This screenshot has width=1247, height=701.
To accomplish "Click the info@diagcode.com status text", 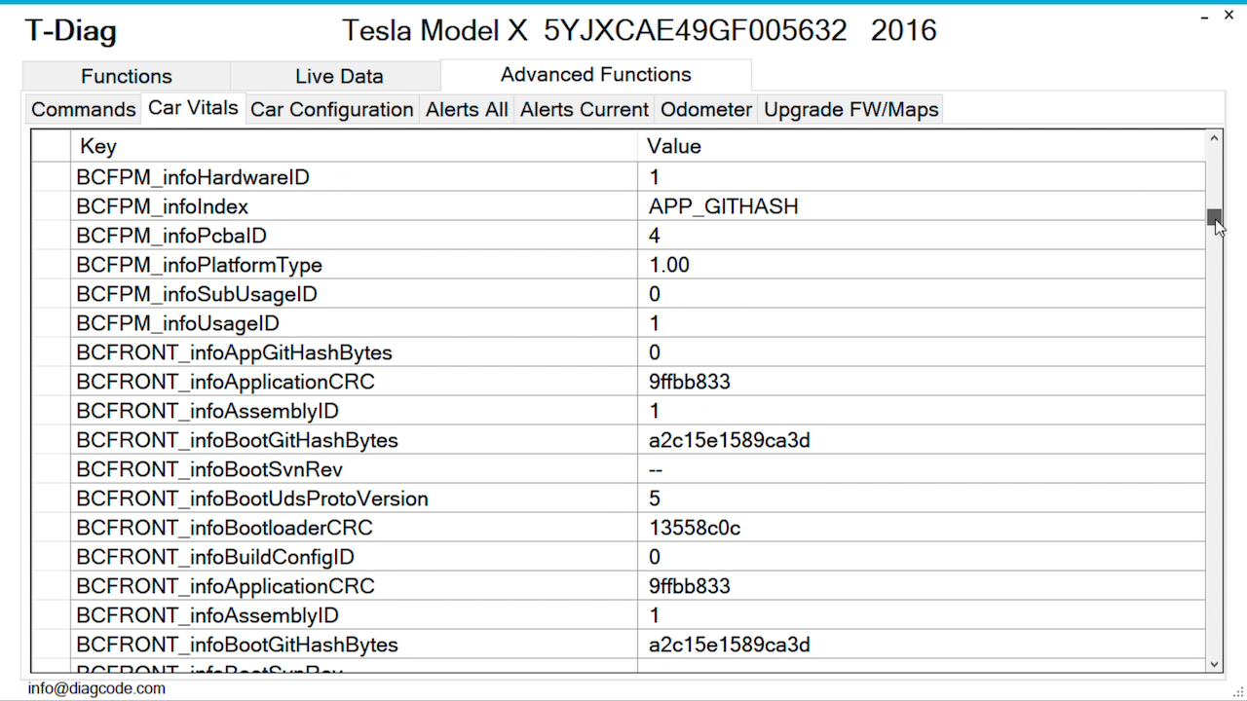I will 96,688.
